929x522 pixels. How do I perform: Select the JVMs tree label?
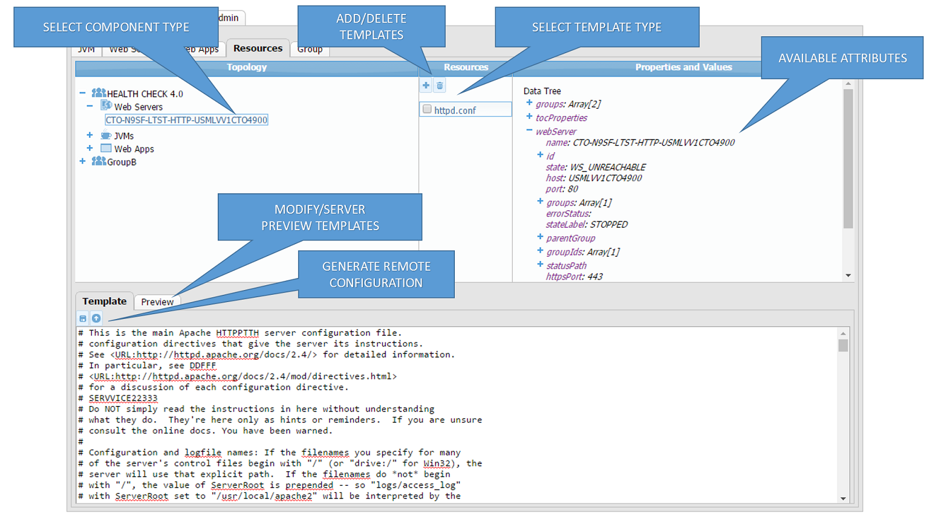click(x=124, y=136)
